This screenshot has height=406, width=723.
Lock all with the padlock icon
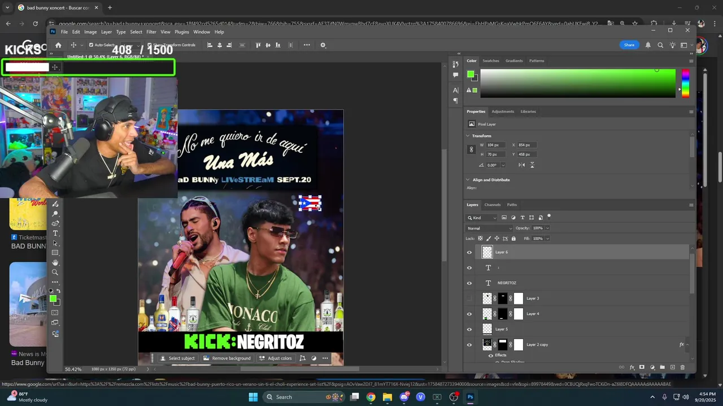[x=513, y=239]
